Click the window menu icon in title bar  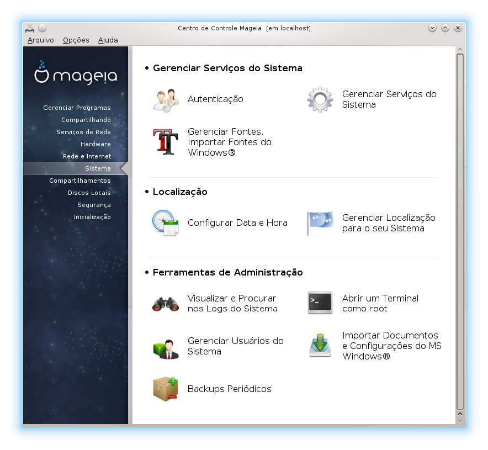pos(30,28)
